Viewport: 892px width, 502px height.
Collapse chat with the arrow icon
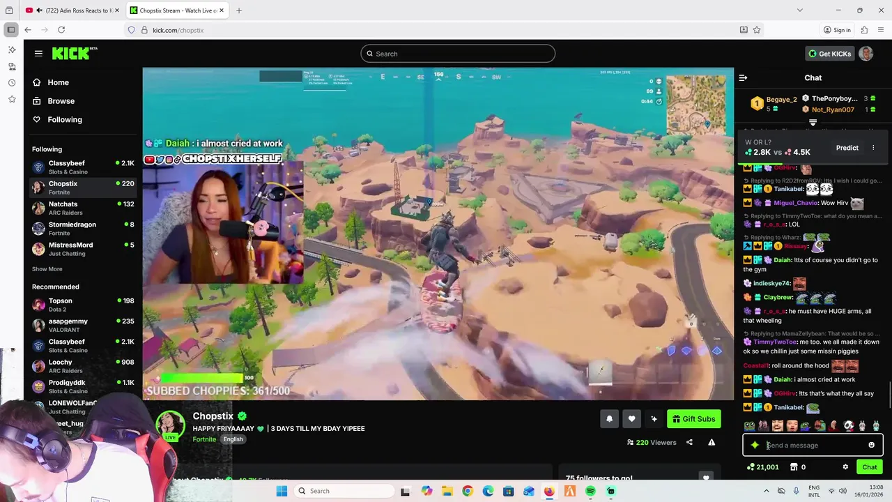[x=743, y=78]
